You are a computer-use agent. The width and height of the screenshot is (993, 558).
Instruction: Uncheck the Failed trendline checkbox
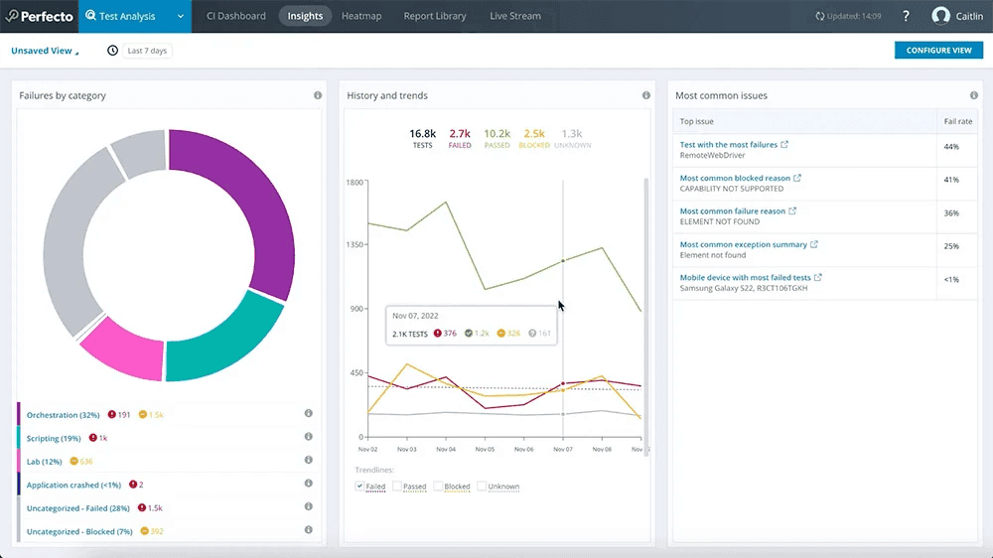[x=359, y=487]
